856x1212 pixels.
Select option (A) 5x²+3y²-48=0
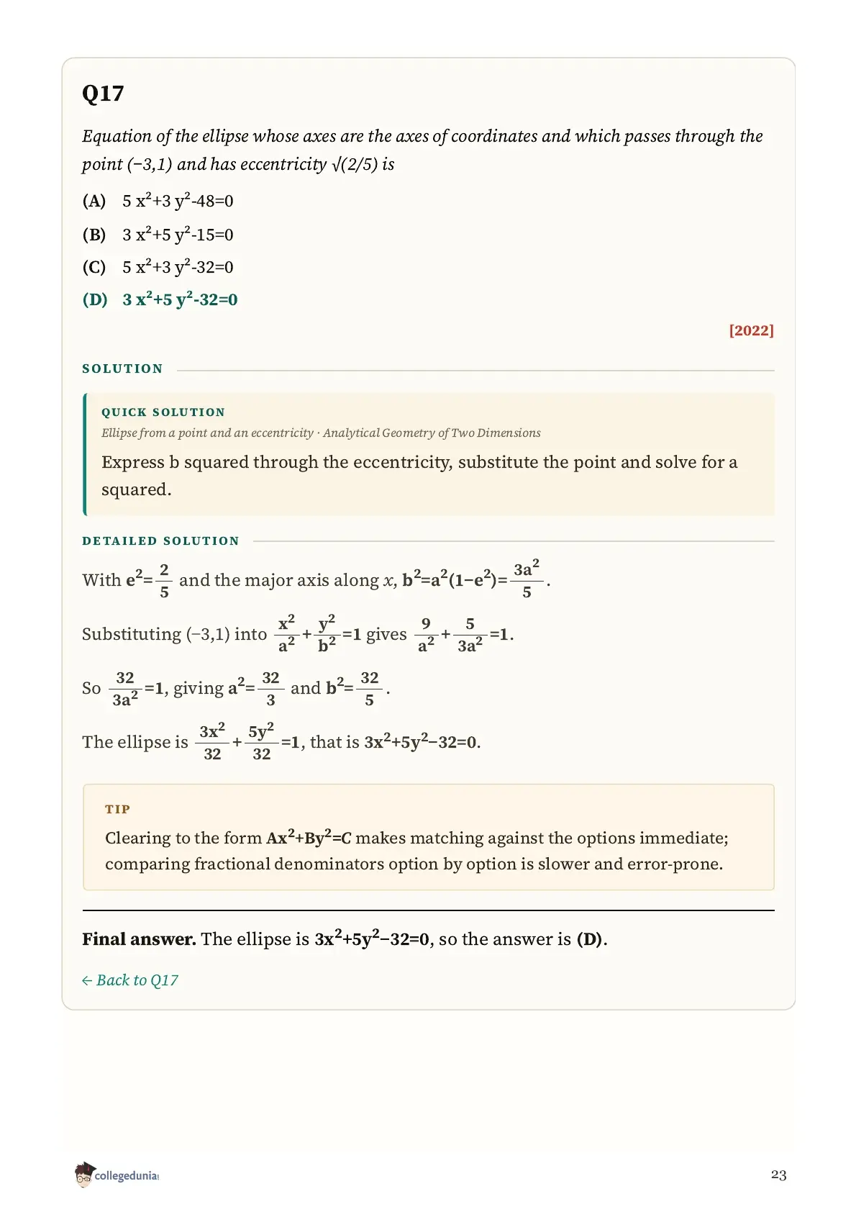(x=158, y=200)
